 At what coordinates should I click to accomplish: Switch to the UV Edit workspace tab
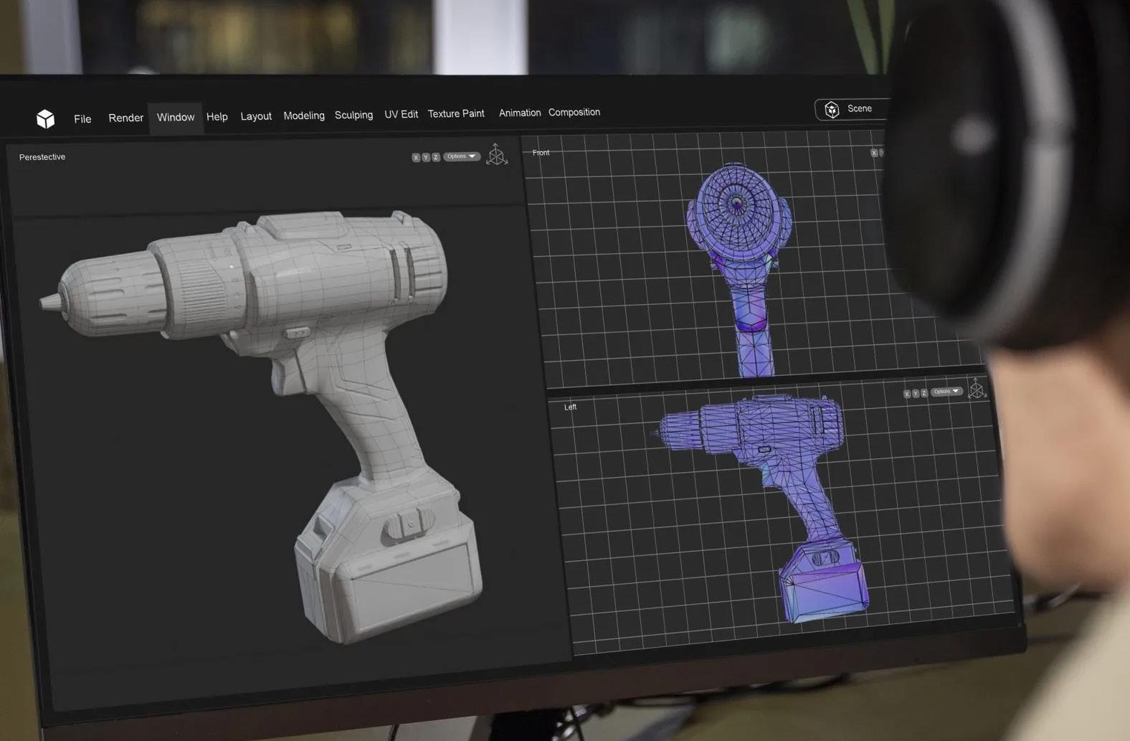pyautogui.click(x=401, y=114)
